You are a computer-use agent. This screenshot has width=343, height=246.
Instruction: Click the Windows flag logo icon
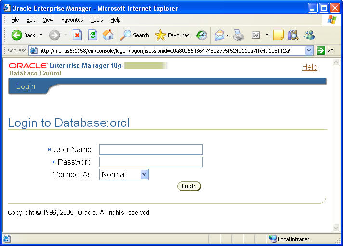click(332, 20)
